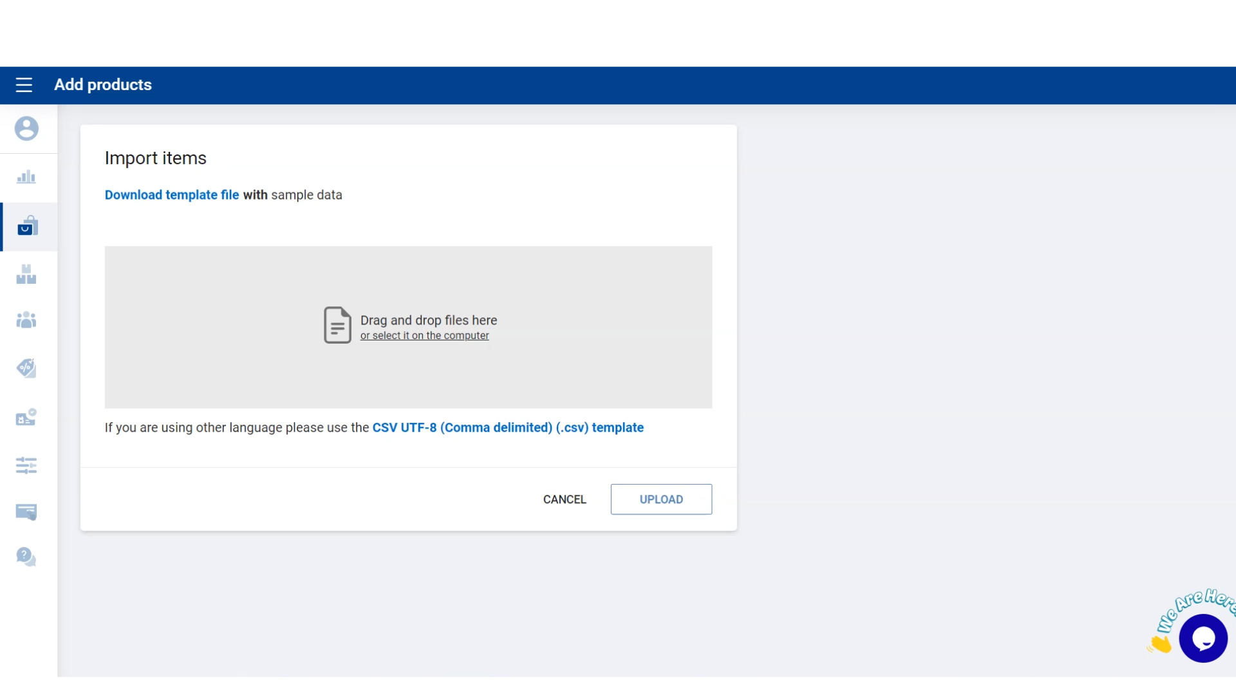Screen dimensions: 1236x695
Task: Click the document icon in drop zone
Action: (x=337, y=325)
